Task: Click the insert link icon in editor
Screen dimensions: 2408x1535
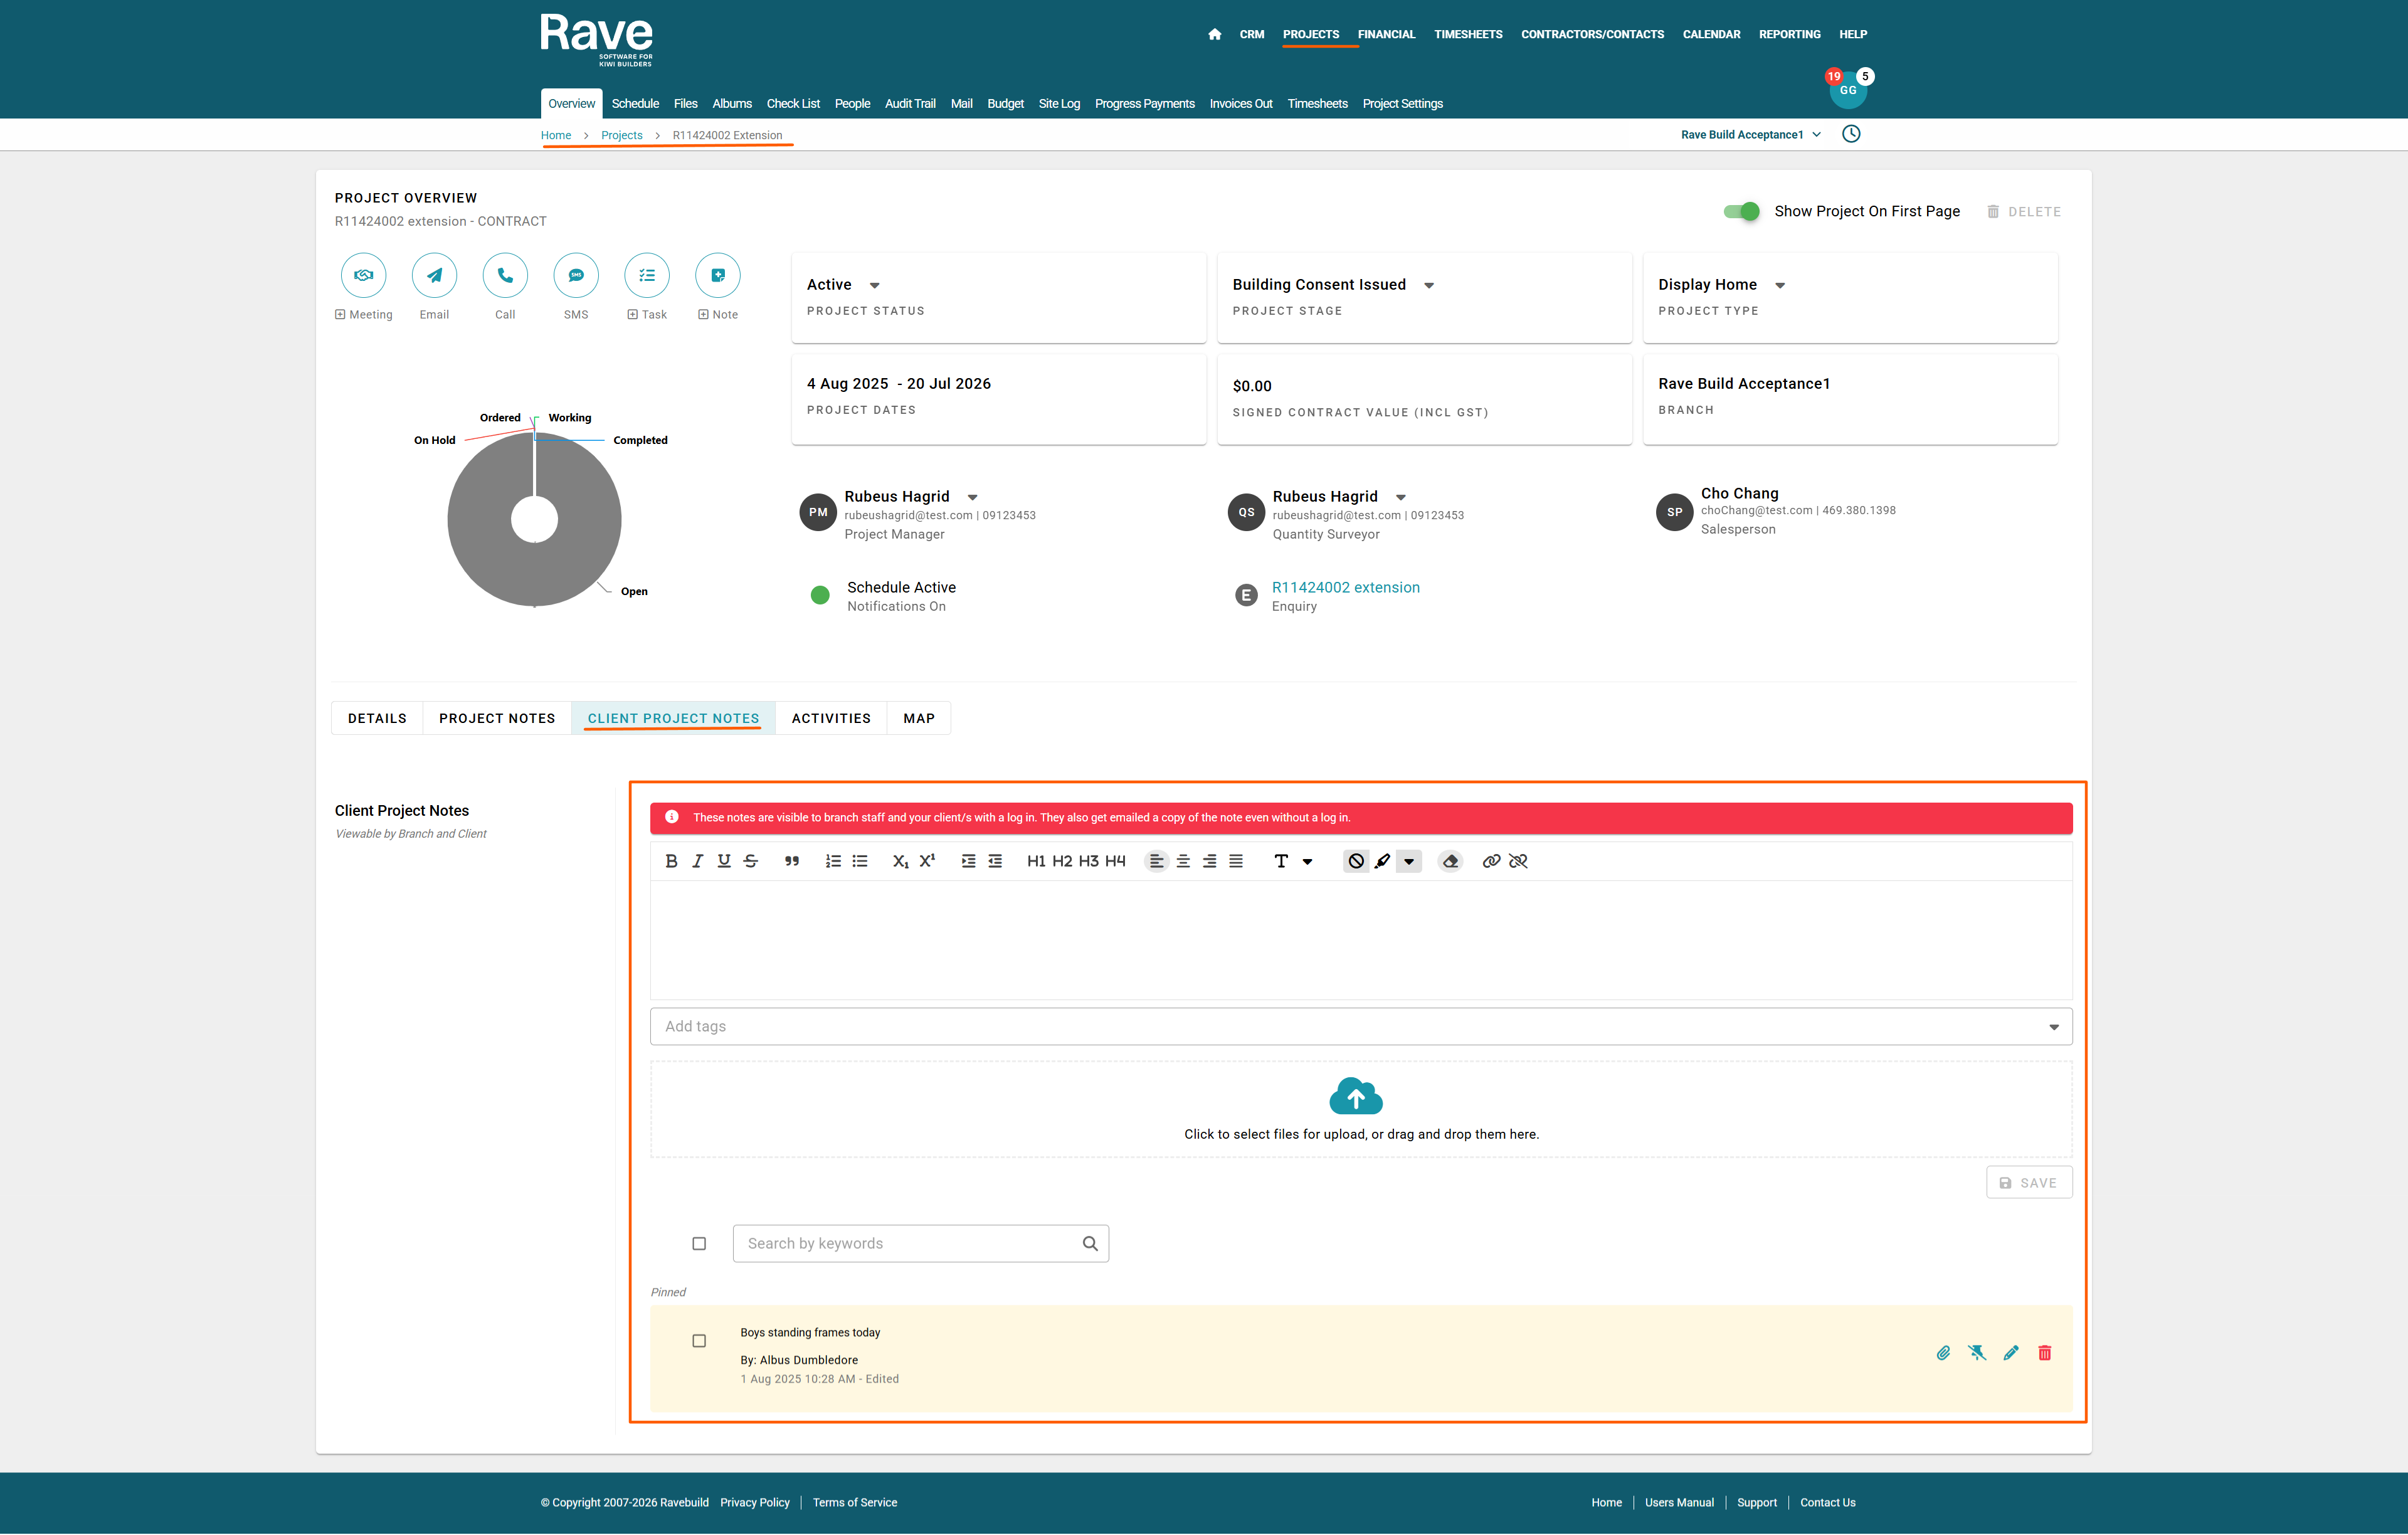Action: [x=1491, y=861]
